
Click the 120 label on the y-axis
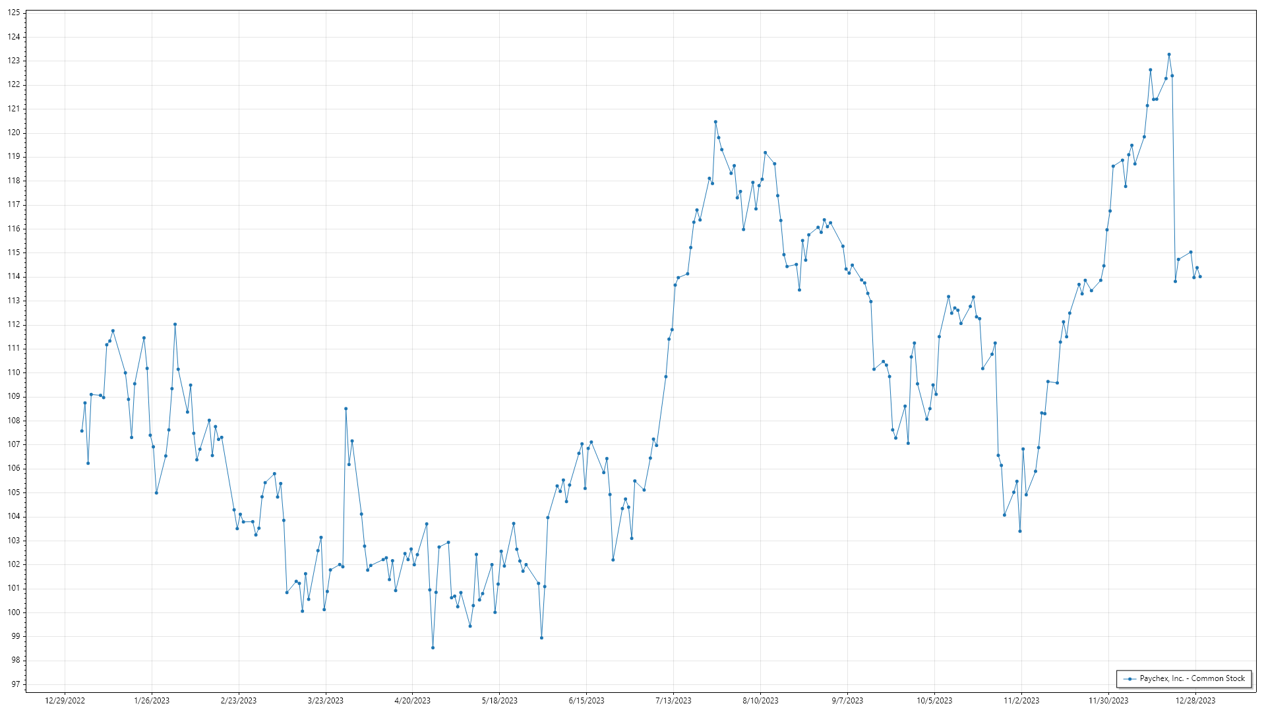pos(13,133)
